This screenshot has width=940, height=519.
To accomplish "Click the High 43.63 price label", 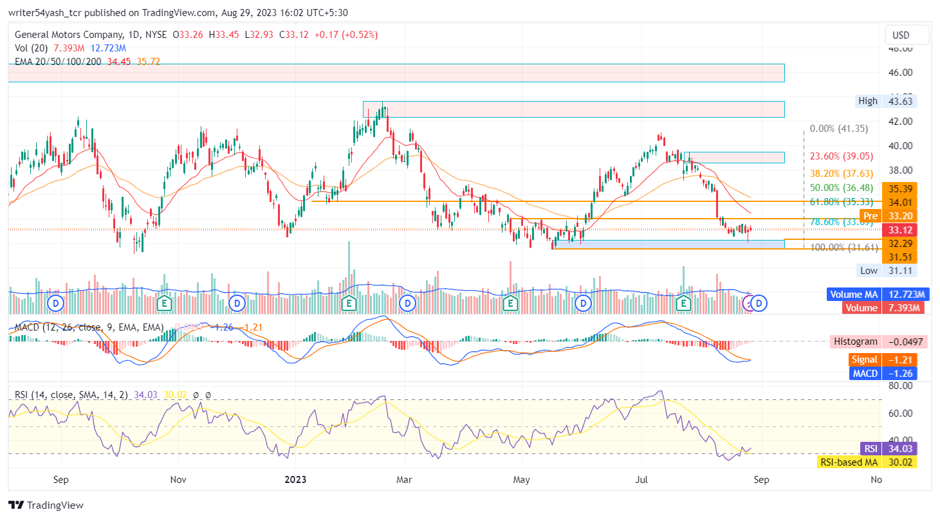I will click(x=886, y=101).
